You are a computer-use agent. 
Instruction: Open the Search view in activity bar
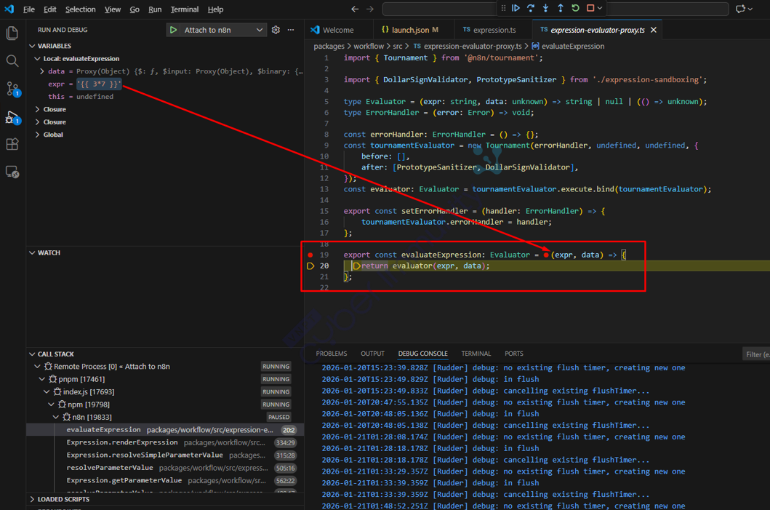pyautogui.click(x=12, y=61)
